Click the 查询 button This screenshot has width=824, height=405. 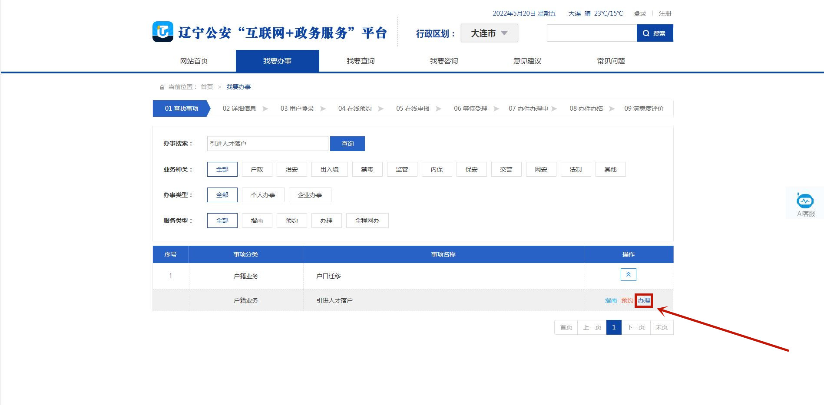(x=347, y=144)
